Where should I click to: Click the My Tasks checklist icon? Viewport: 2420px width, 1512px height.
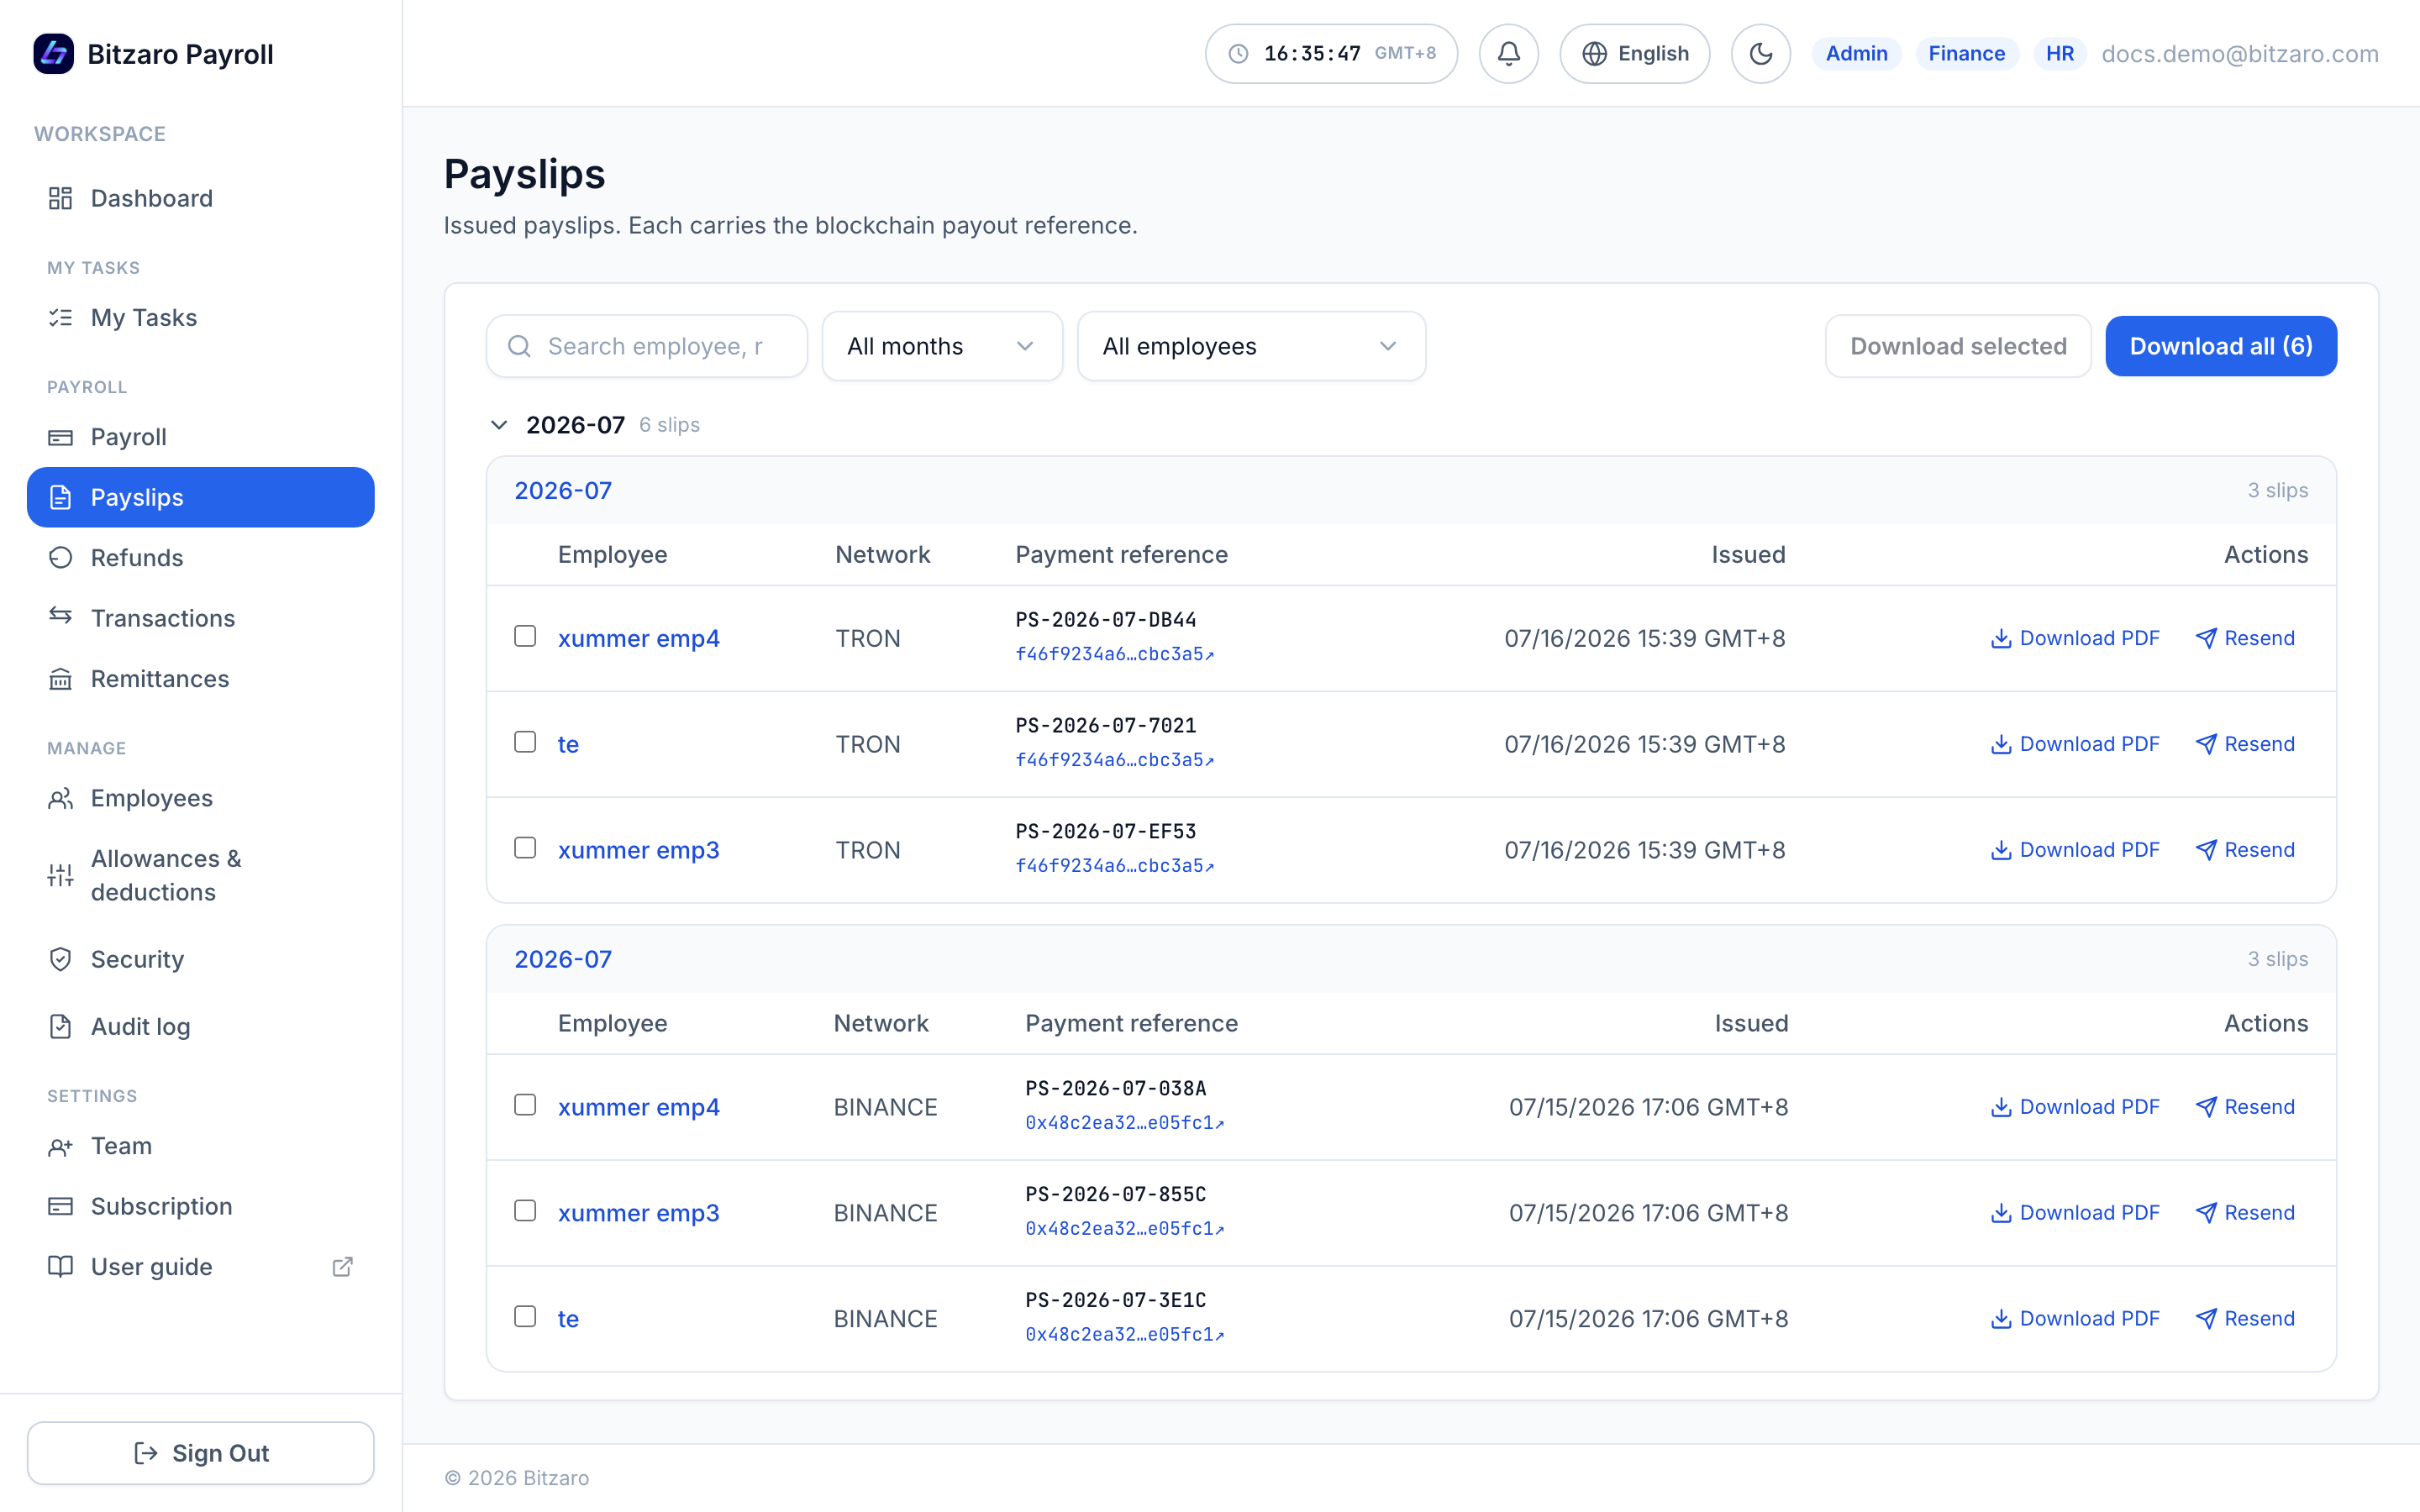pyautogui.click(x=60, y=318)
